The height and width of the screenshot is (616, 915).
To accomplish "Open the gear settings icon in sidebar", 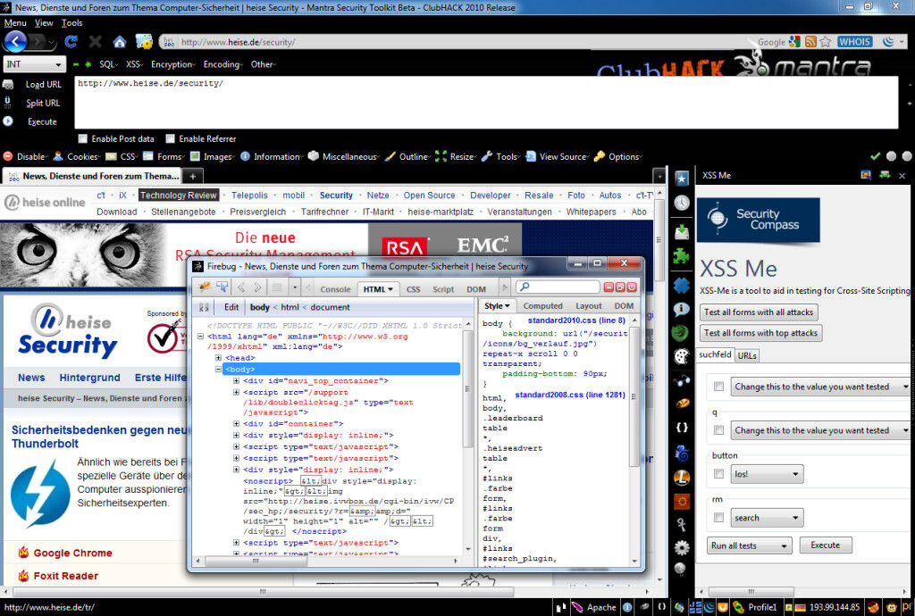I will (682, 547).
